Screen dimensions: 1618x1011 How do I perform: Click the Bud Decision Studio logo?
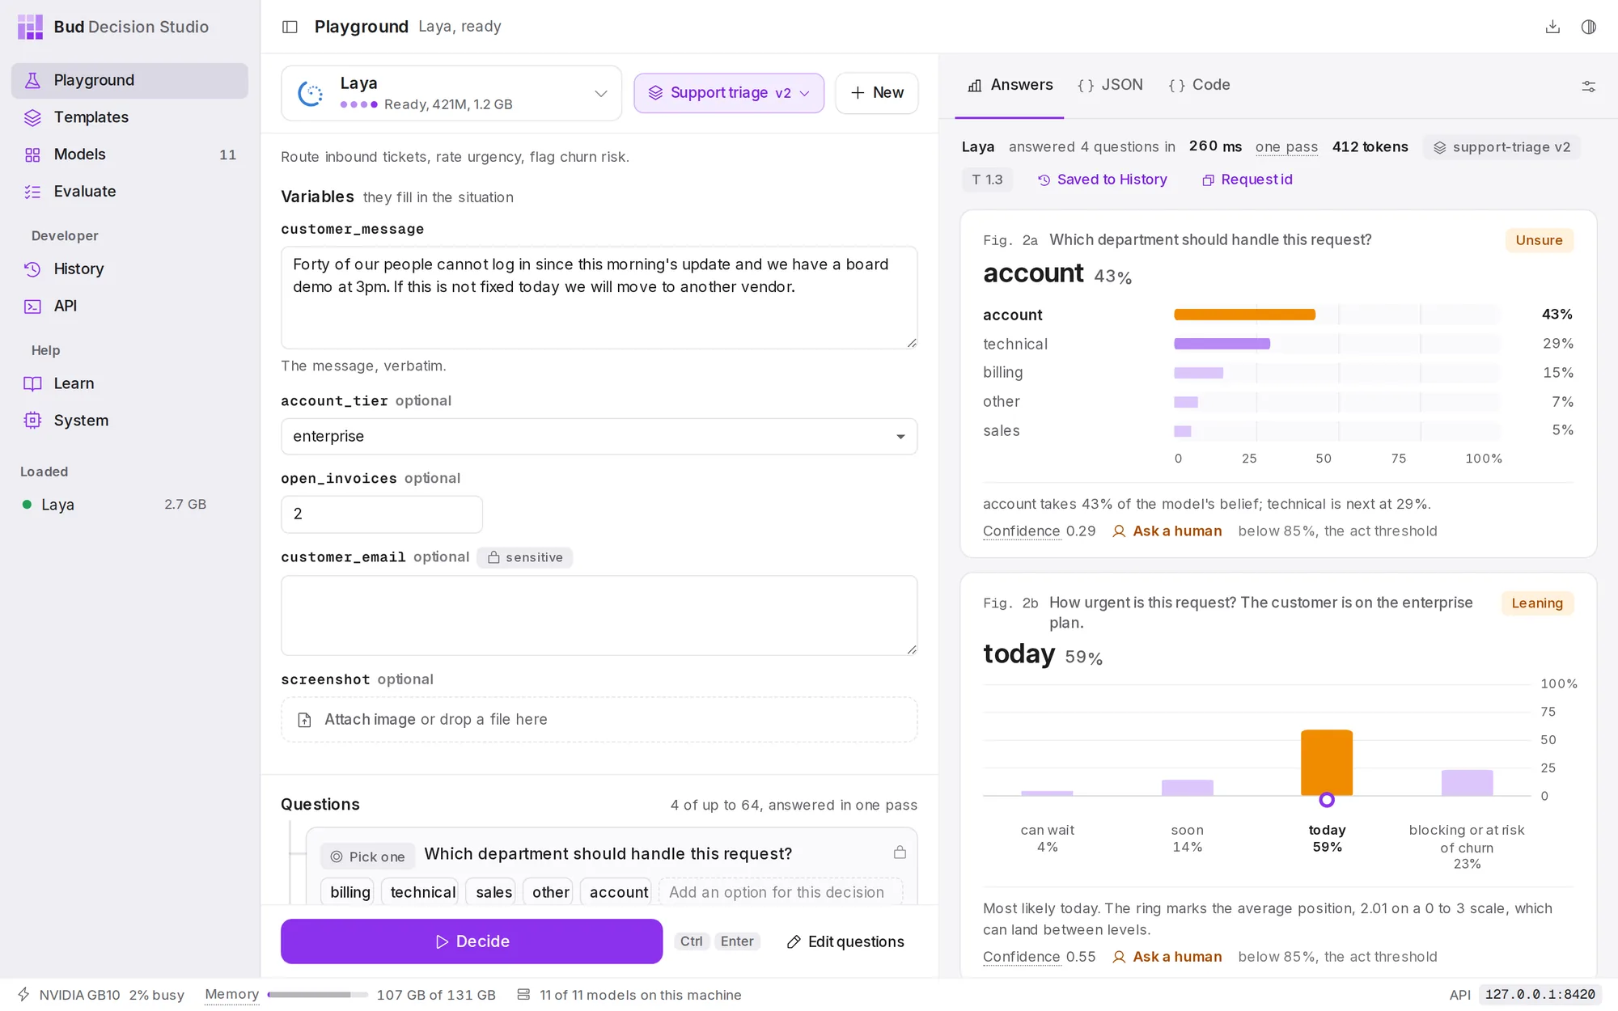30,27
